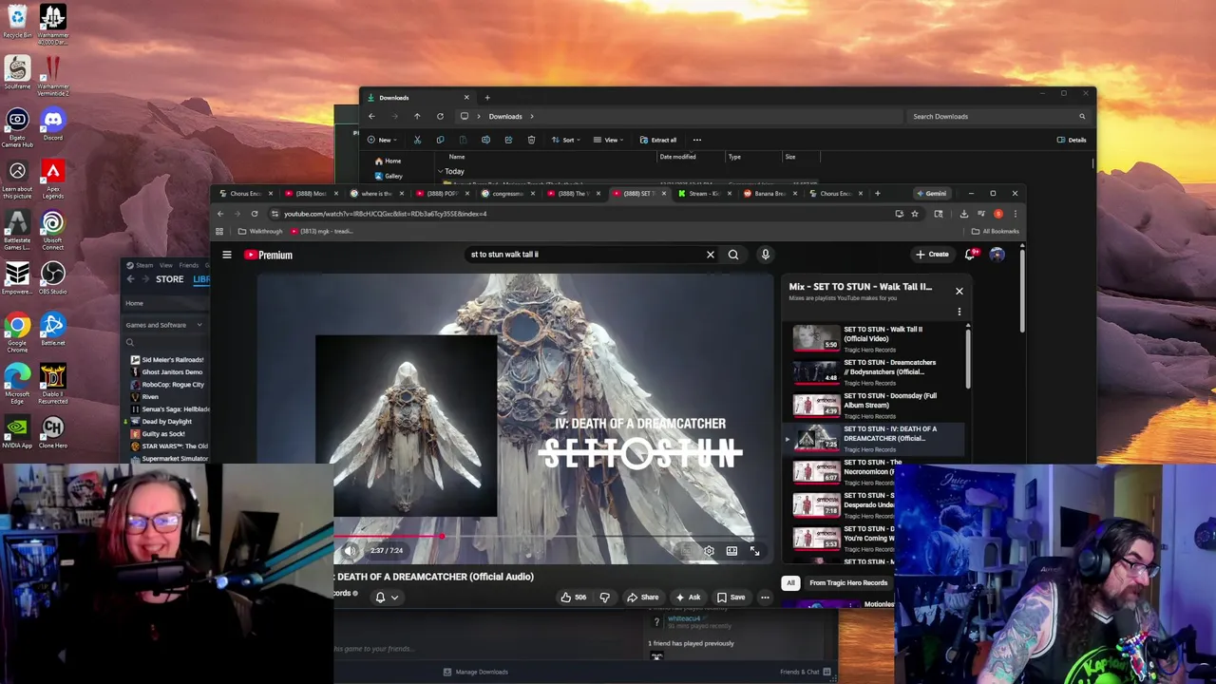The image size is (1216, 684).
Task: Toggle Details pane in Downloads window
Action: click(x=1072, y=140)
